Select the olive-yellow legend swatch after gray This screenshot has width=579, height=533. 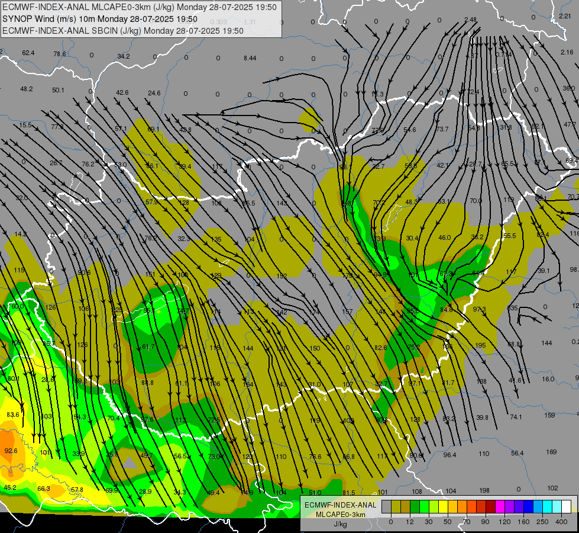click(396, 506)
